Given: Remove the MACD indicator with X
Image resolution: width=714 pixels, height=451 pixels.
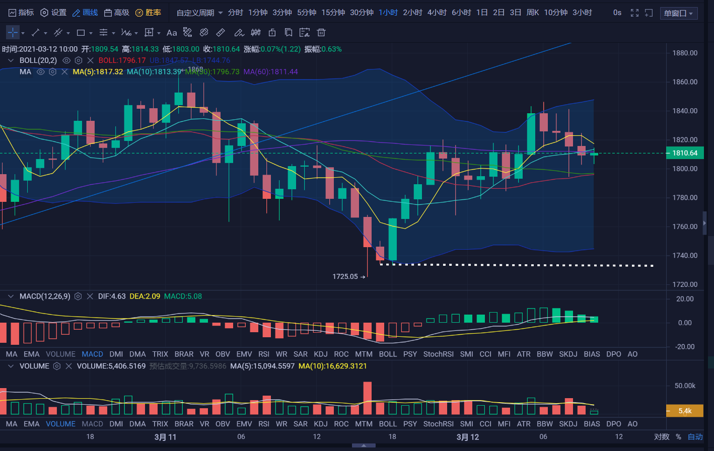Looking at the screenshot, I should click(90, 296).
